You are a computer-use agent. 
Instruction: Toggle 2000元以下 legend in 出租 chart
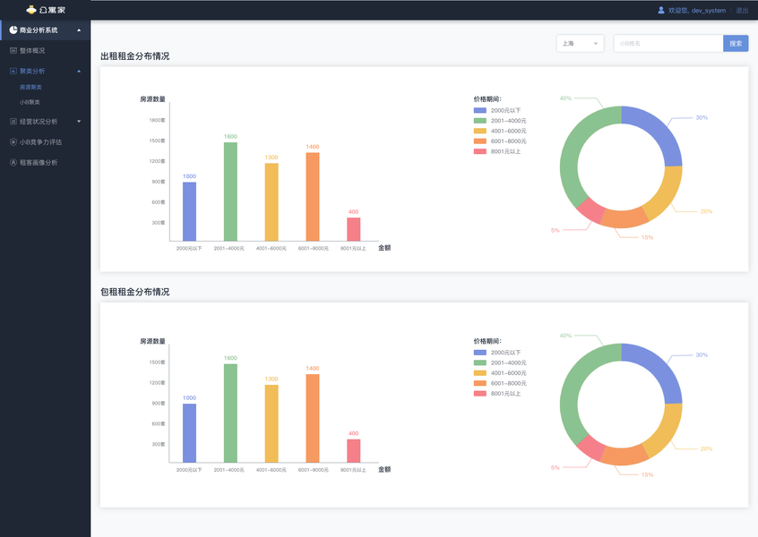[497, 110]
